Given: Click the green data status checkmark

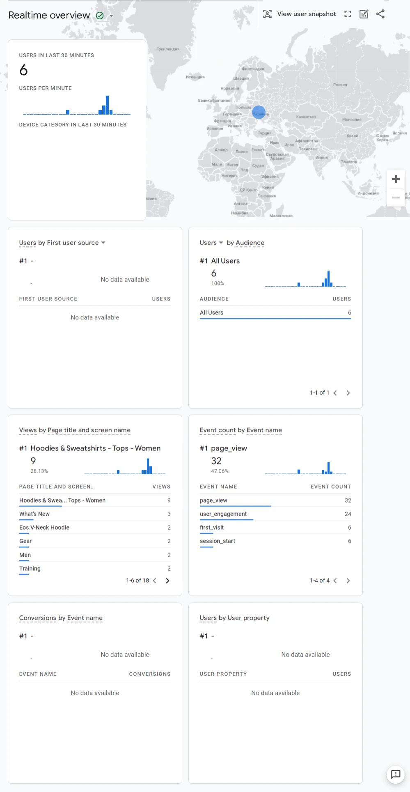Looking at the screenshot, I should click(x=100, y=16).
